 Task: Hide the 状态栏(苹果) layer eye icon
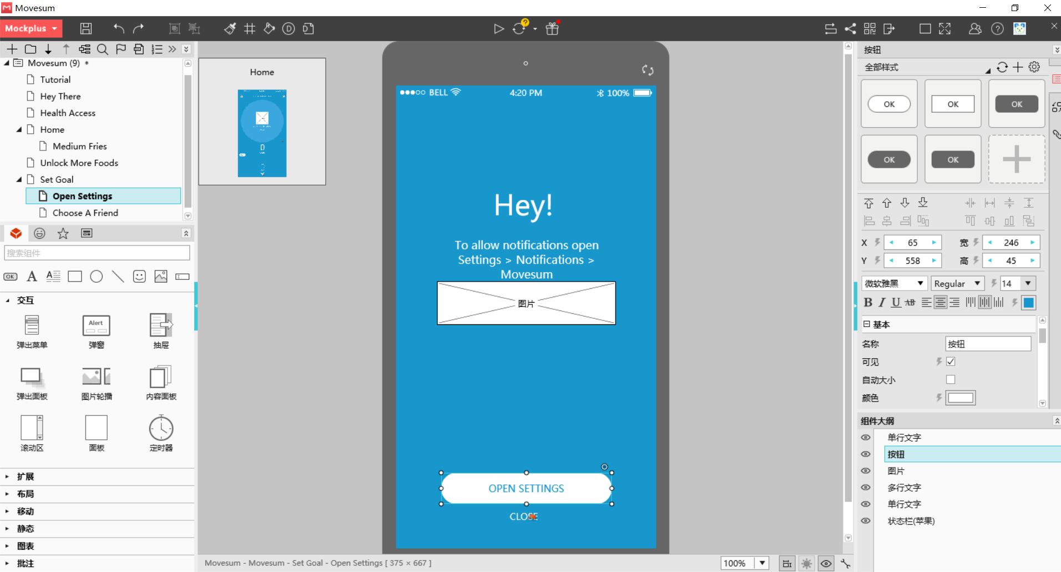(866, 521)
